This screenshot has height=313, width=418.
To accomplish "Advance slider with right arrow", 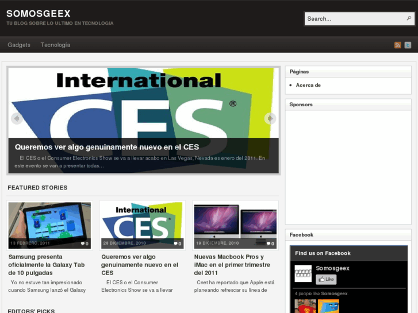I will pyautogui.click(x=270, y=118).
